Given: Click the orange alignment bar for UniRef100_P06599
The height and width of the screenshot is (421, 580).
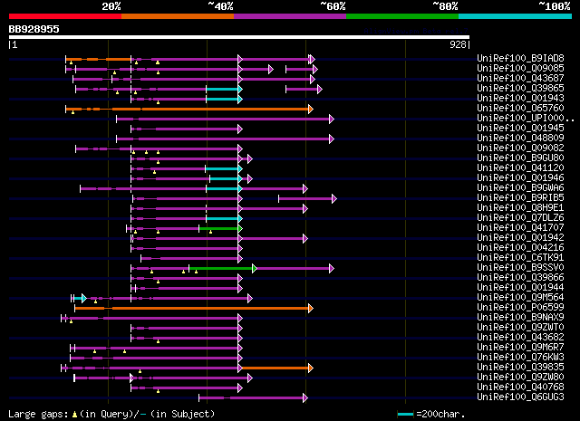Looking at the screenshot, I should tap(194, 308).
